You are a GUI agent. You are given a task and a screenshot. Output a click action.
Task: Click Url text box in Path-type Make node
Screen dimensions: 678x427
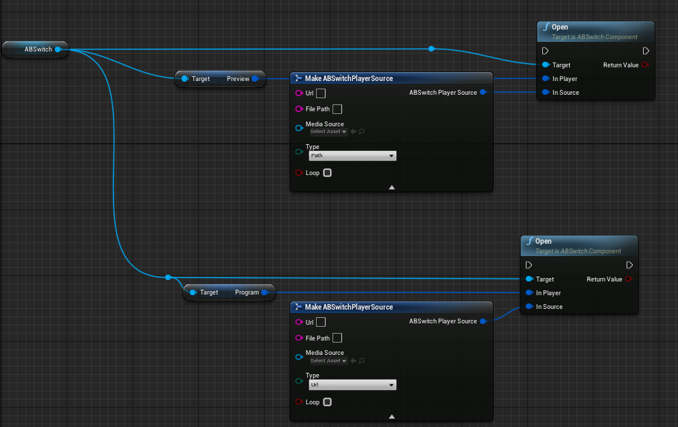tap(321, 93)
